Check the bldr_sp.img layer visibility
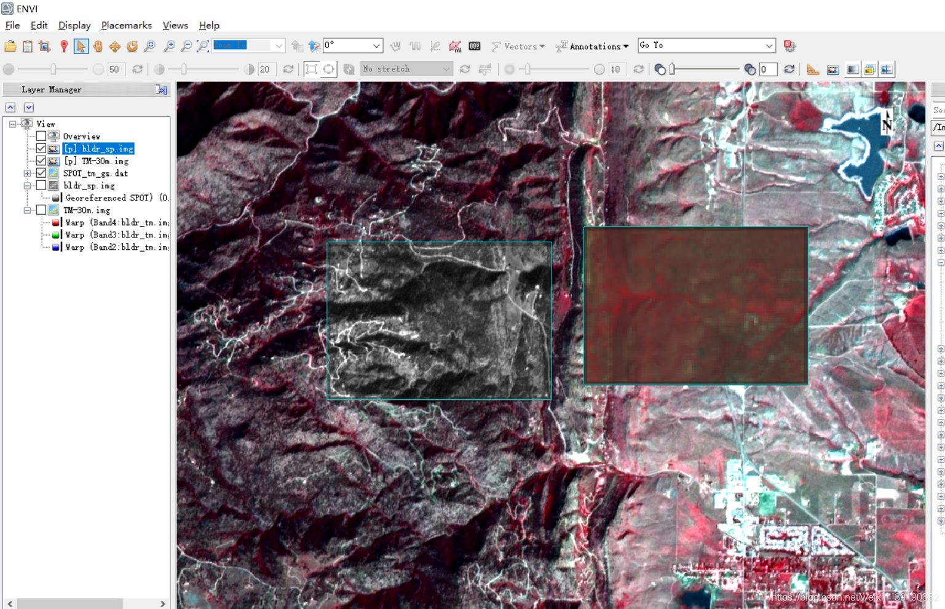 click(41, 185)
